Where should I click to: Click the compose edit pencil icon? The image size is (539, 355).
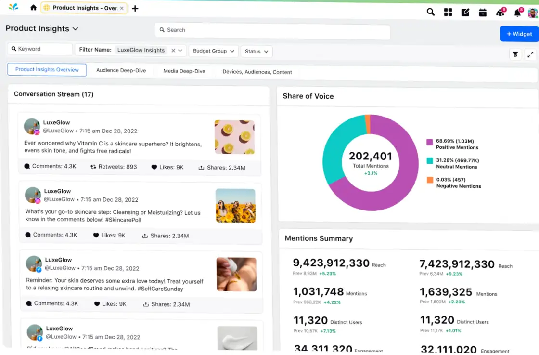pos(465,13)
